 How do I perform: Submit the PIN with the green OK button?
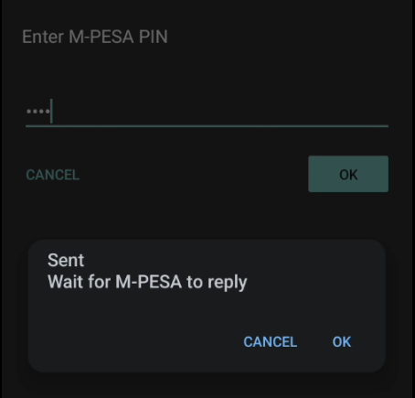click(348, 174)
